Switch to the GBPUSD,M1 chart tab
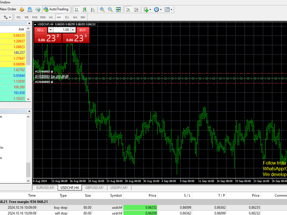 click(x=94, y=187)
